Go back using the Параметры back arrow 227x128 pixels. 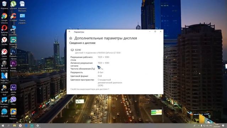tap(70, 32)
